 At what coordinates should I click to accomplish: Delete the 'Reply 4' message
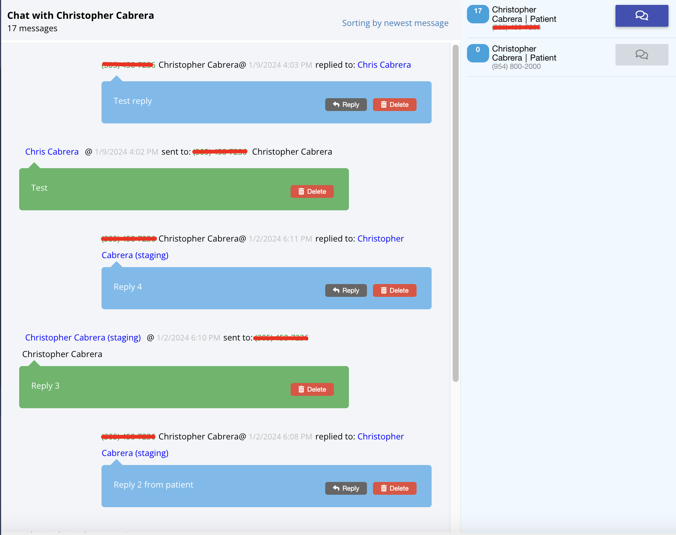pyautogui.click(x=394, y=290)
